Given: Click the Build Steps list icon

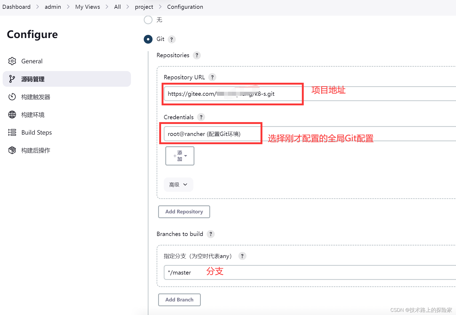Looking at the screenshot, I should click(x=12, y=132).
